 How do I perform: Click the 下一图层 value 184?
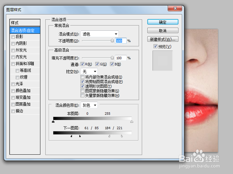click(x=107, y=128)
